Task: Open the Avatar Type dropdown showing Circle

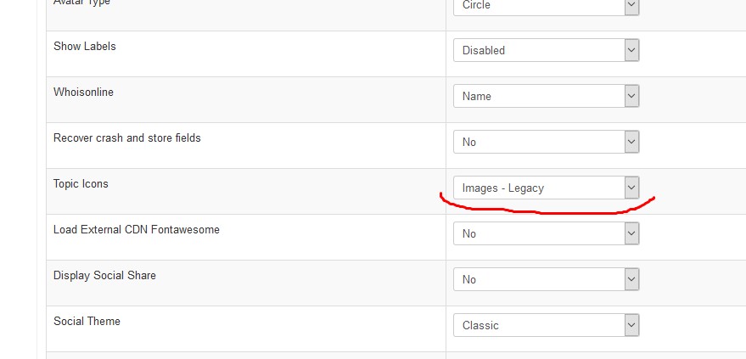Action: tap(546, 6)
